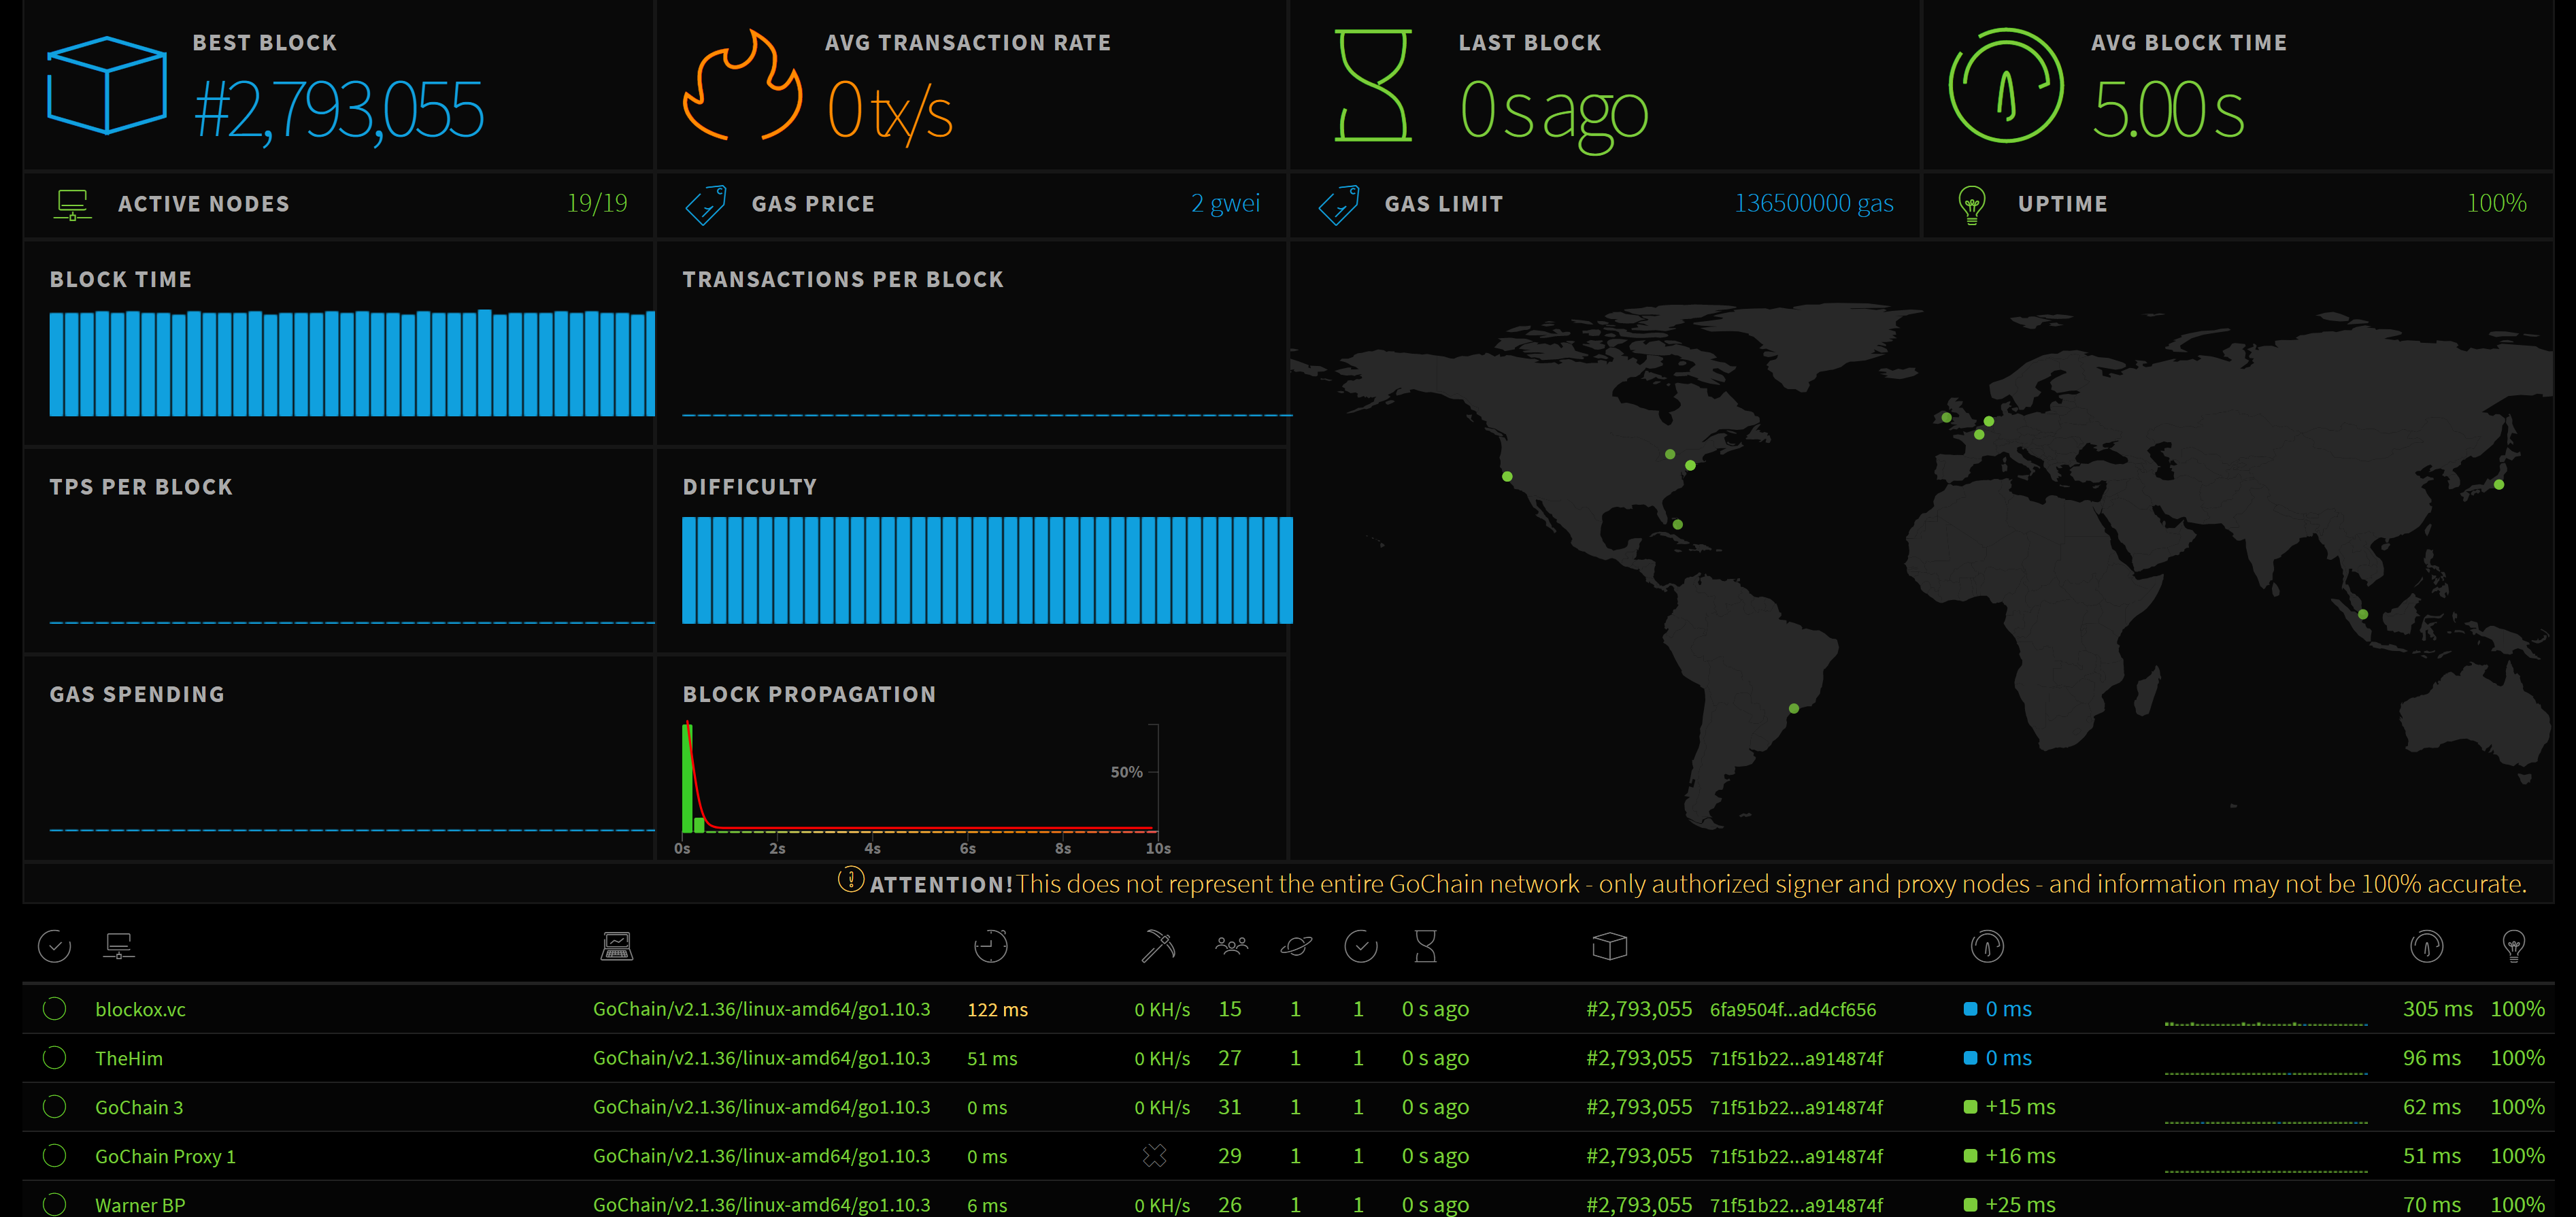Screen dimensions: 2576x1217
Task: Sort by node latency clock icon
Action: tap(990, 946)
